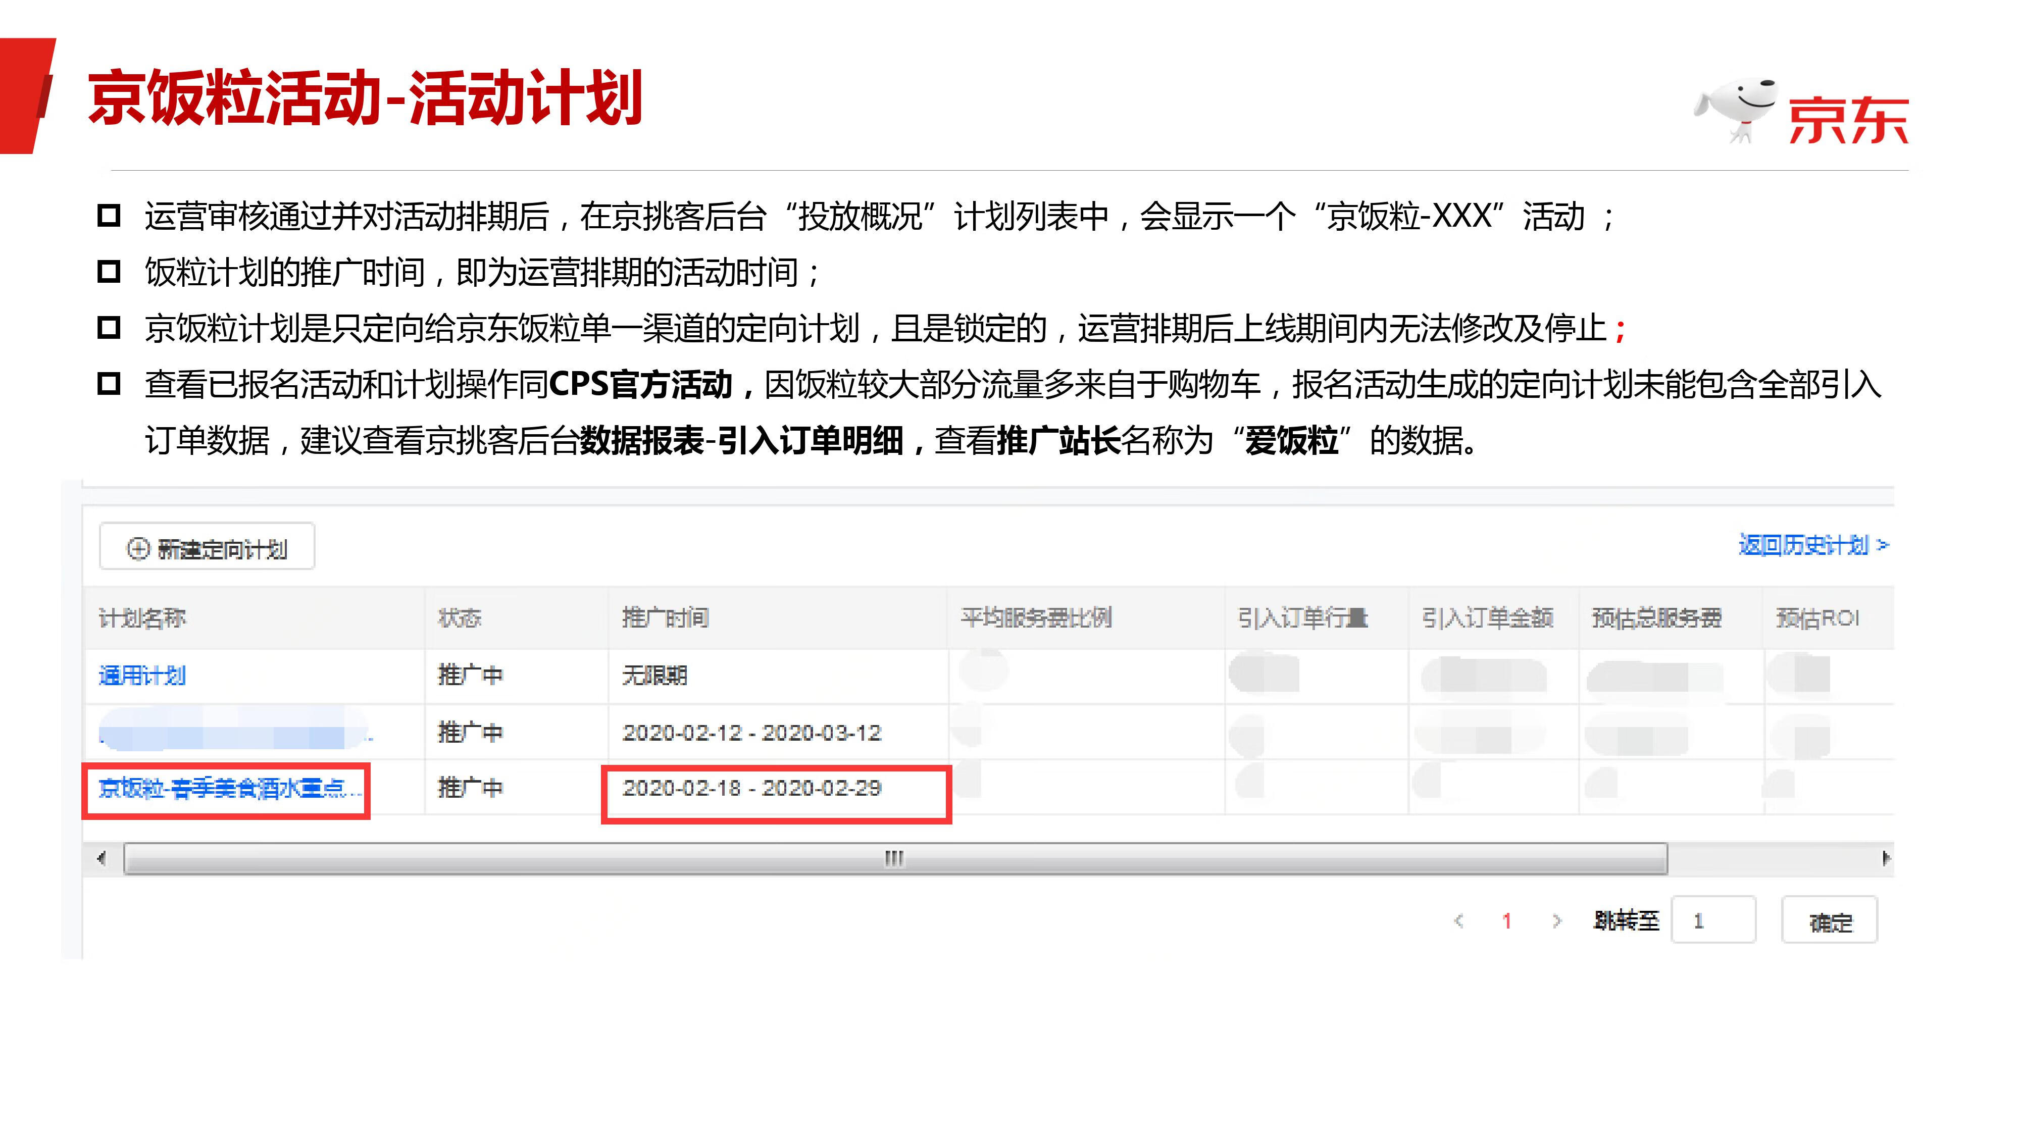Click the 引入订单金额 column header
The image size is (2020, 1136).
click(x=1487, y=618)
